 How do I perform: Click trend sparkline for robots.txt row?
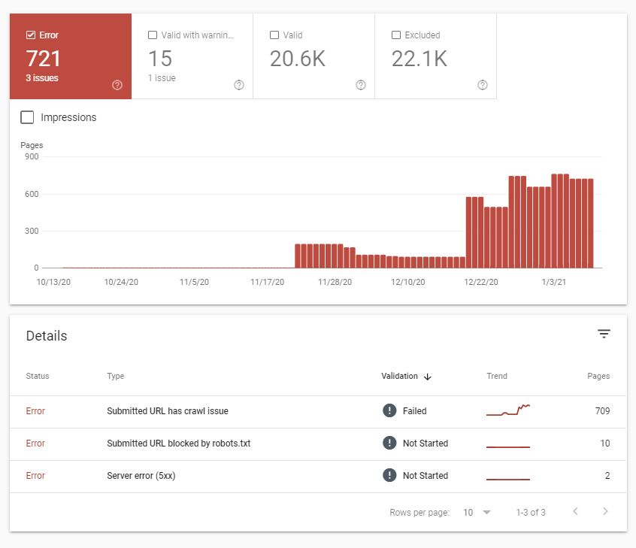(508, 447)
